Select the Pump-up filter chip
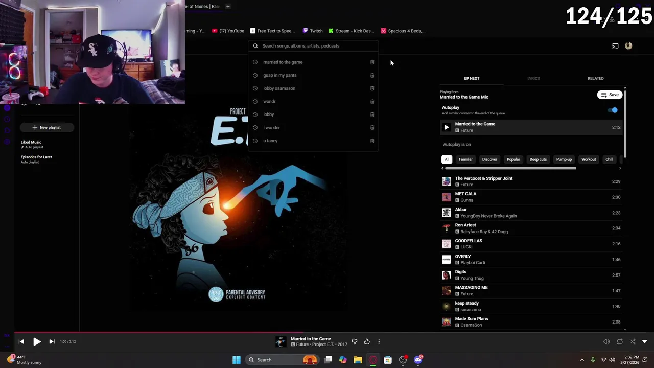The height and width of the screenshot is (368, 654). 564,159
